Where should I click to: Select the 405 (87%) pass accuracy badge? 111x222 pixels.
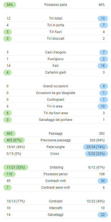(x=14, y=140)
